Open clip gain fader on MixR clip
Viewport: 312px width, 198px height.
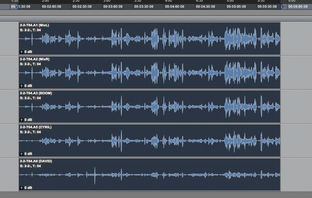click(x=22, y=86)
